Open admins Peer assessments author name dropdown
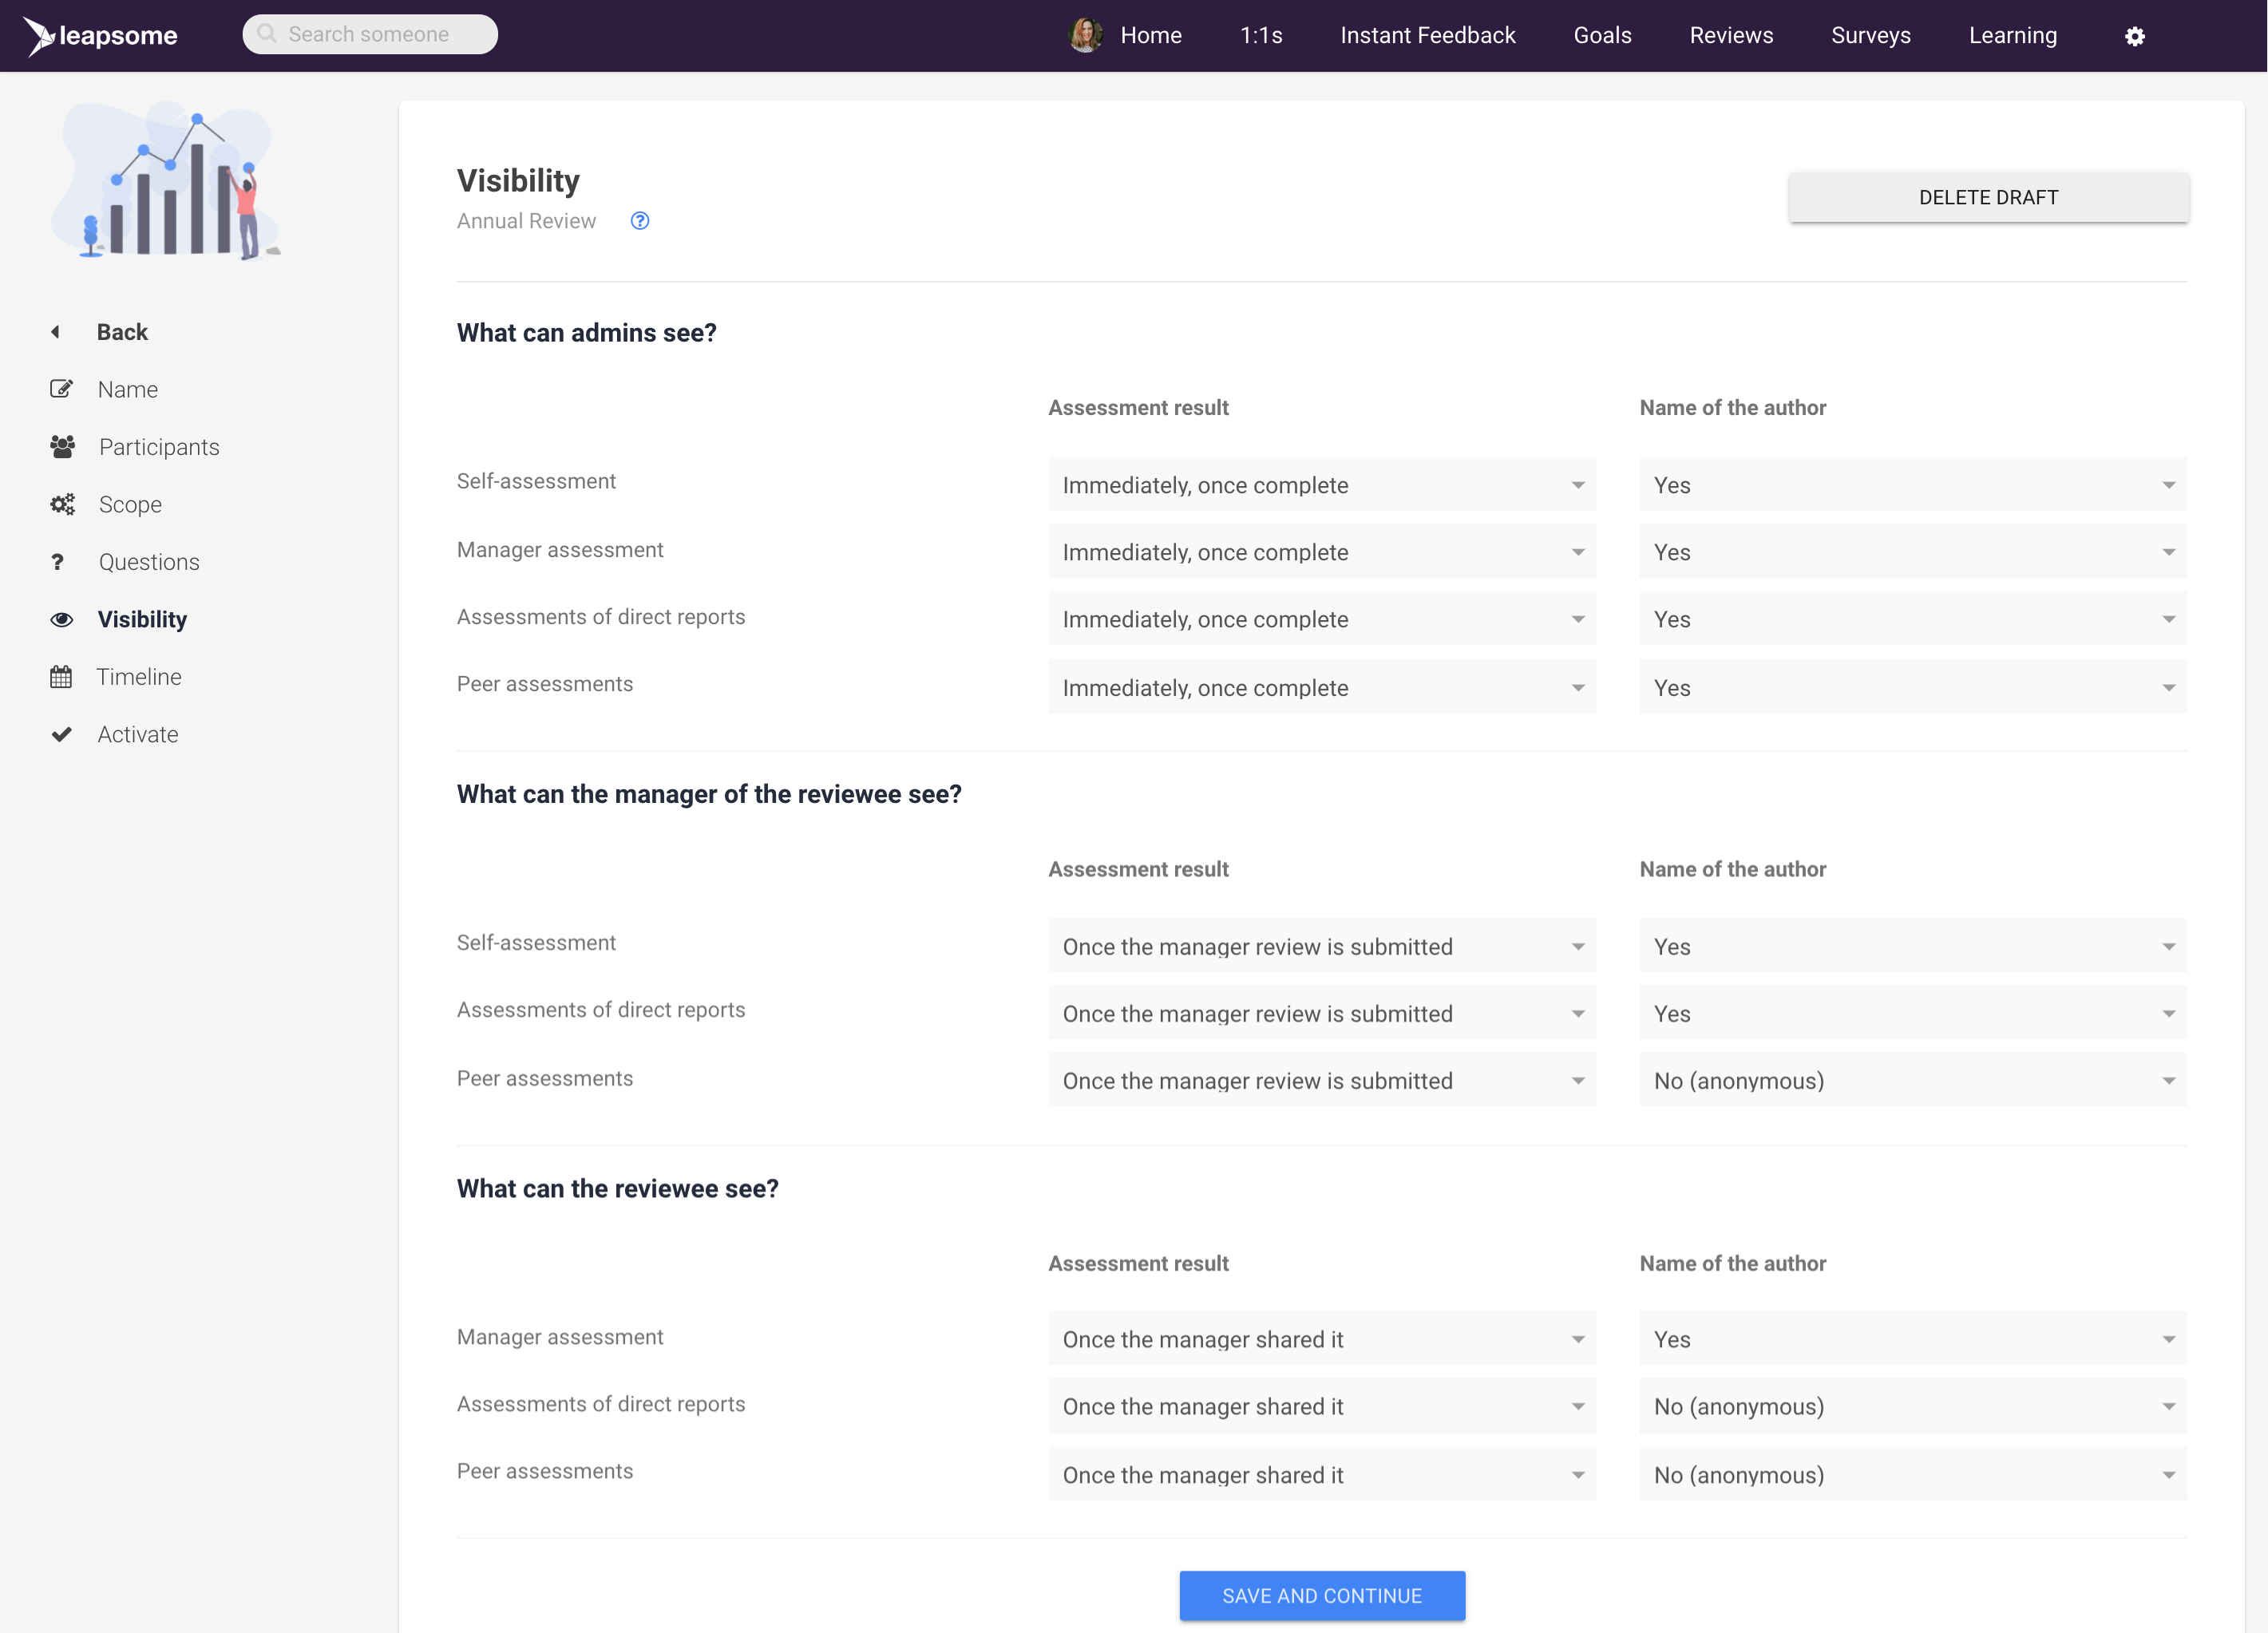This screenshot has width=2268, height=1633. (x=1913, y=687)
